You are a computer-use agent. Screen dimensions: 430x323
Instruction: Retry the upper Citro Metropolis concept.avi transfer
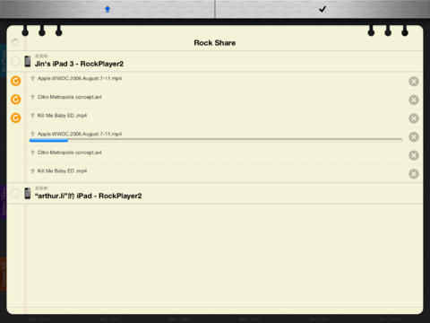(x=16, y=100)
